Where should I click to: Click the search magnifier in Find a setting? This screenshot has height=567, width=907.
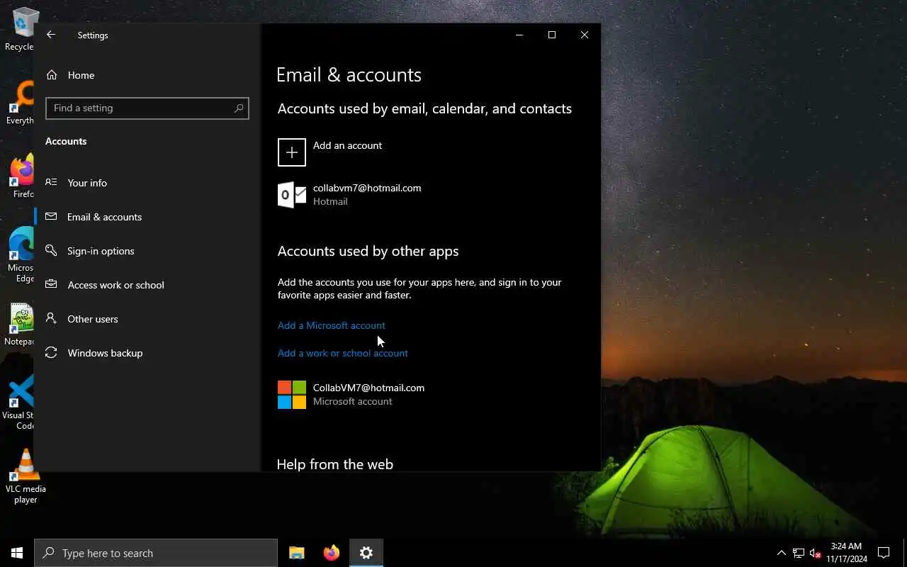(239, 108)
